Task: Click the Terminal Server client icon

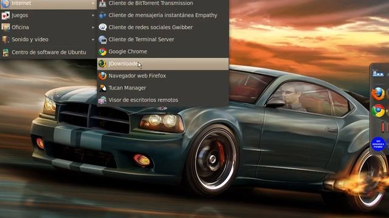Action: [x=103, y=39]
